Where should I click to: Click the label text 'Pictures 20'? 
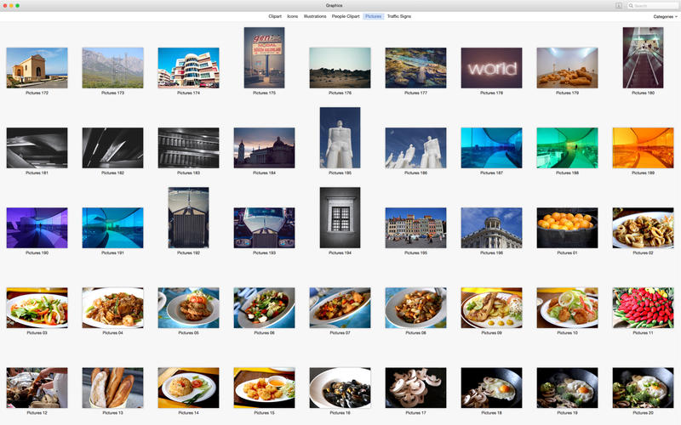click(643, 413)
